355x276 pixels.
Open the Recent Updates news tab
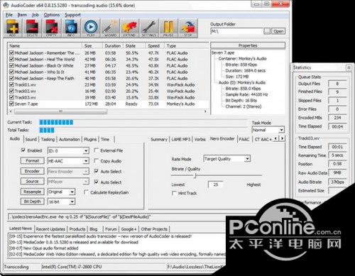(x=50, y=229)
